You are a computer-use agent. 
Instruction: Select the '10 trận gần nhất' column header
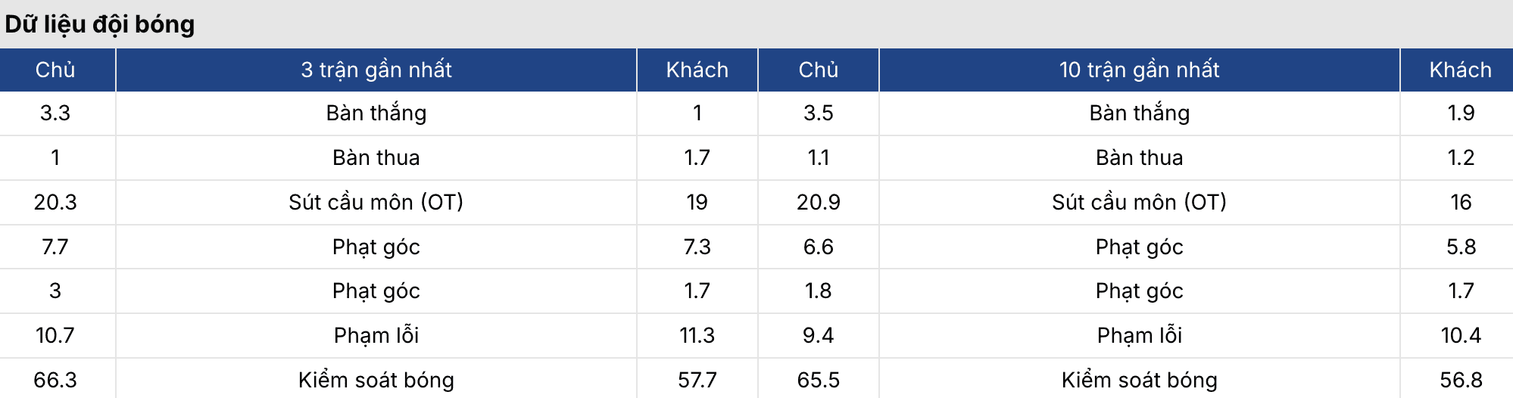[x=1139, y=70]
